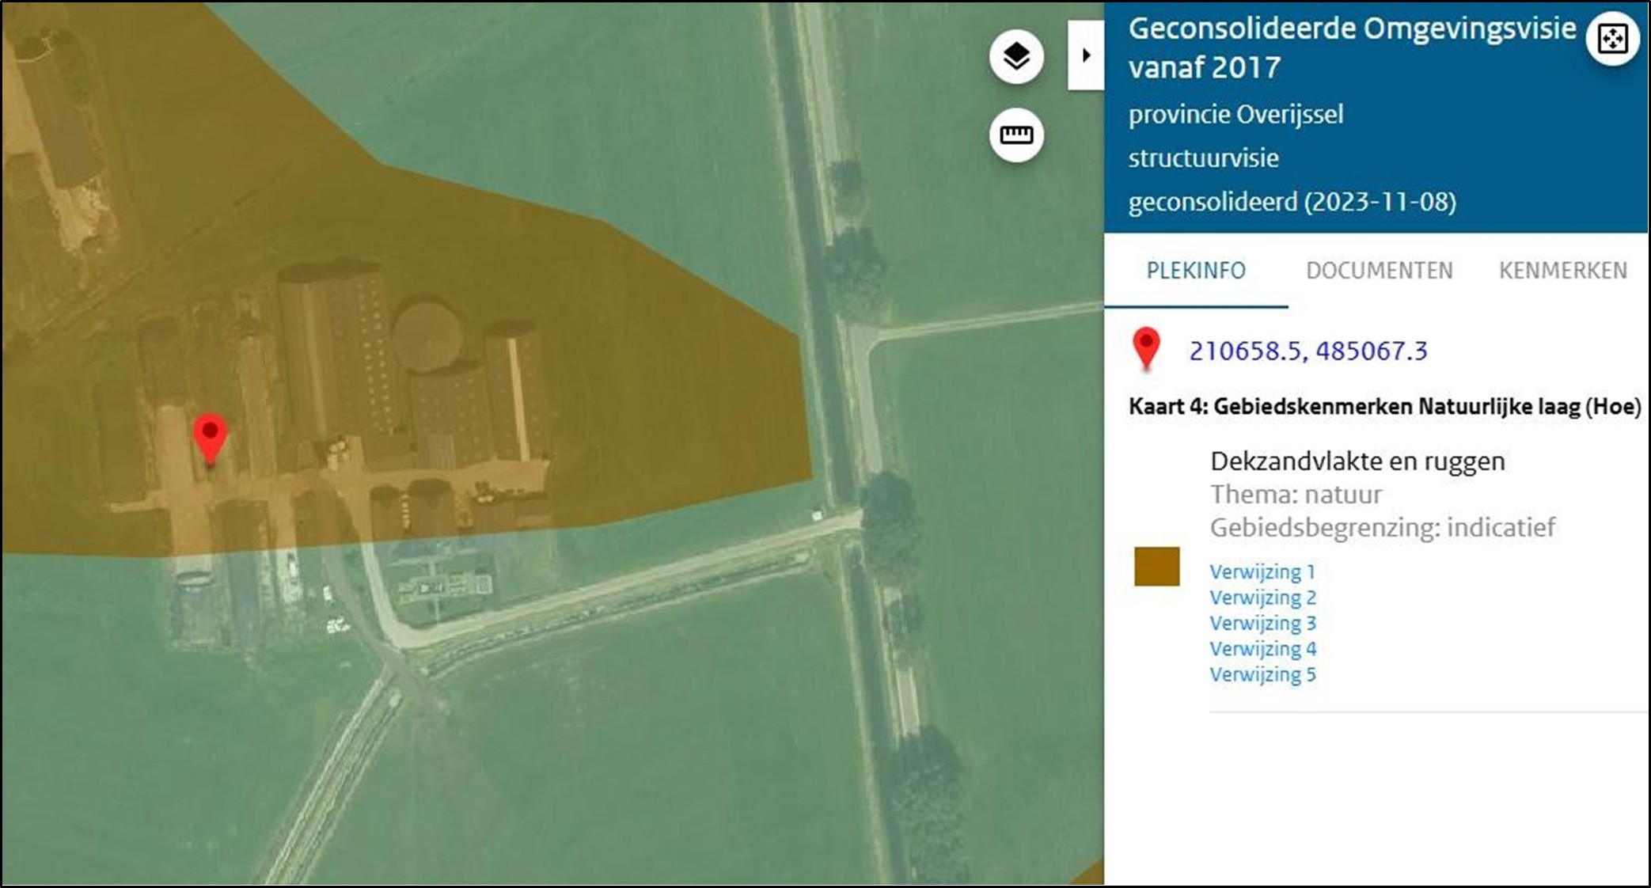Click 'geconsolideerd (2023-11-08)' text
Viewport: 1651px width, 888px height.
point(1292,202)
